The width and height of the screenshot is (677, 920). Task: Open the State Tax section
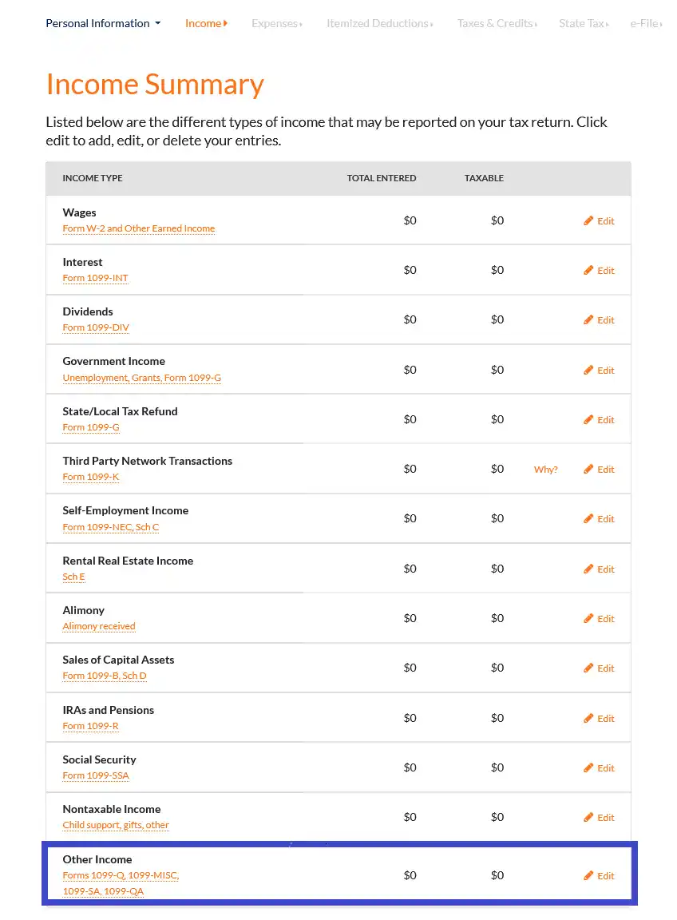[583, 24]
